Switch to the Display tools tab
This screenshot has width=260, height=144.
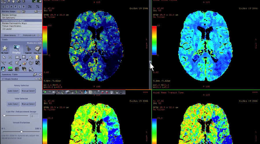click(16, 49)
